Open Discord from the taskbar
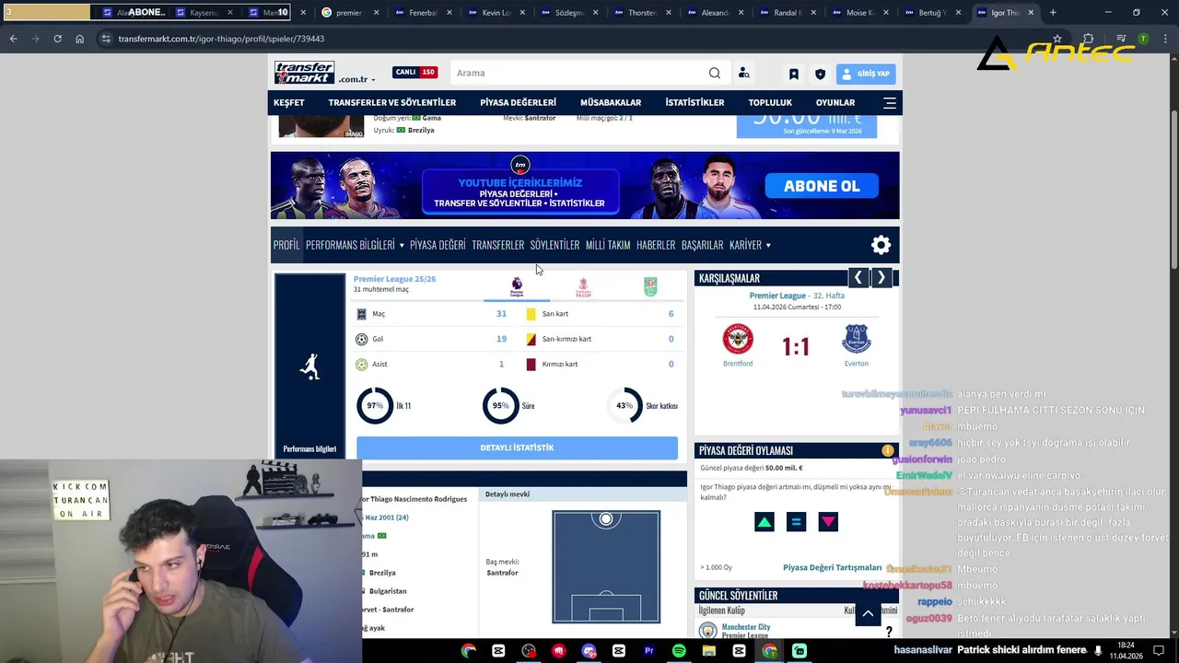 pos(589,651)
